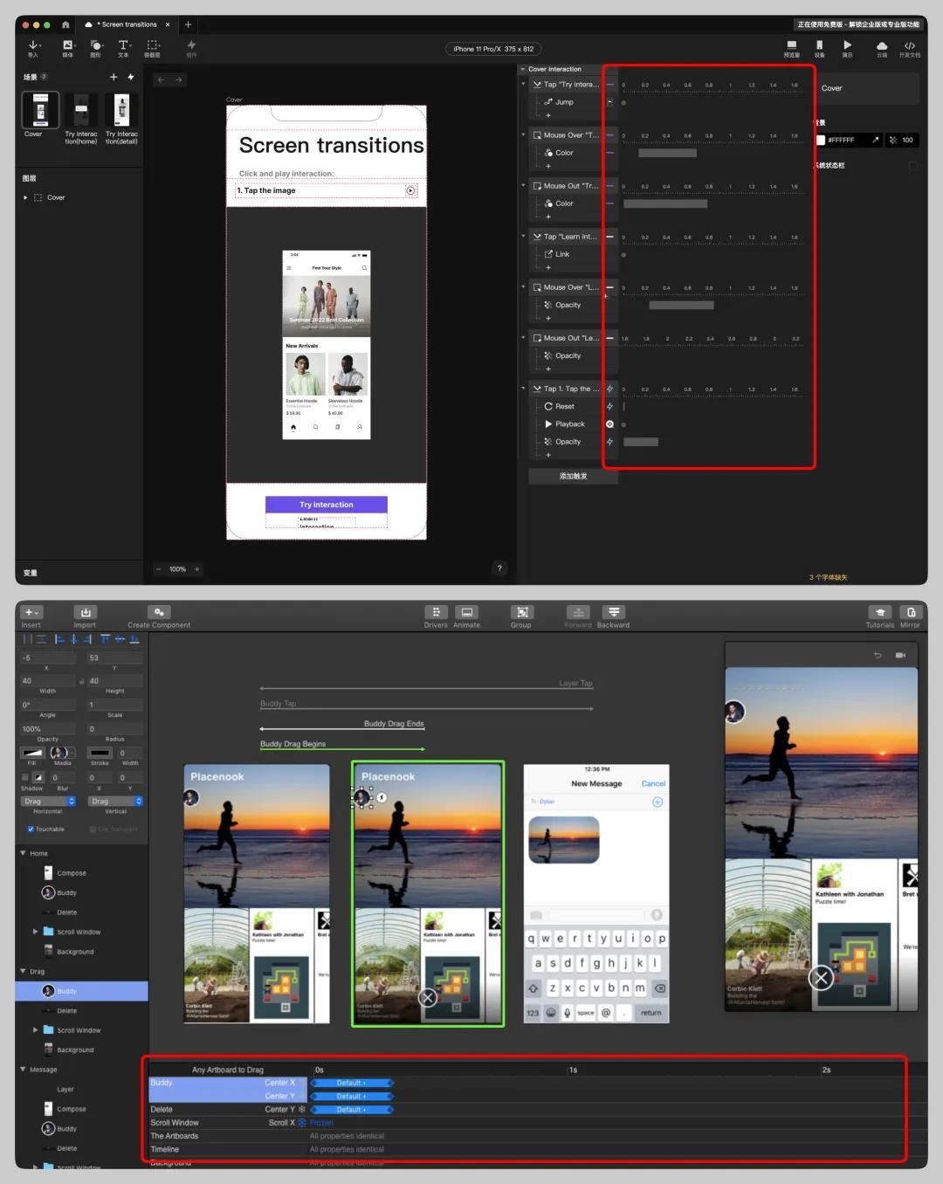Viewport: 943px width, 1184px height.
Task: Select 'Try interaction(detail)' scene thumbnail
Action: click(x=121, y=111)
